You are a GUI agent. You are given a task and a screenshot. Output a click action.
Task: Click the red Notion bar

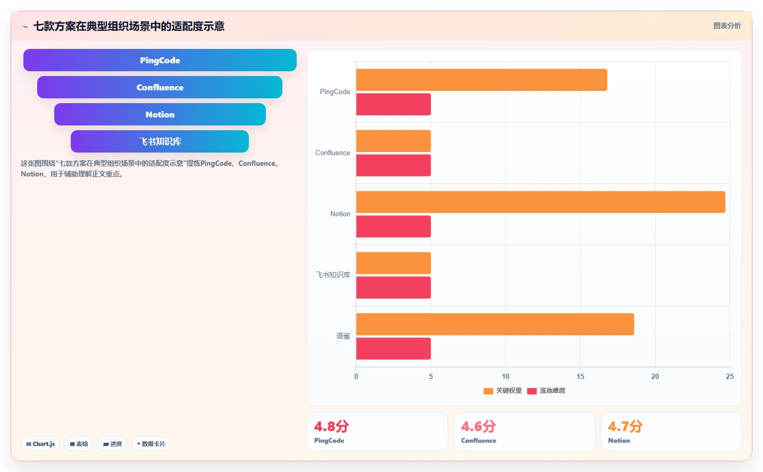(x=393, y=226)
